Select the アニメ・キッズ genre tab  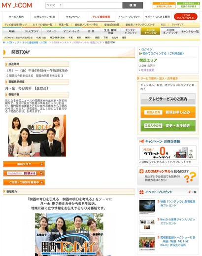(71, 31)
